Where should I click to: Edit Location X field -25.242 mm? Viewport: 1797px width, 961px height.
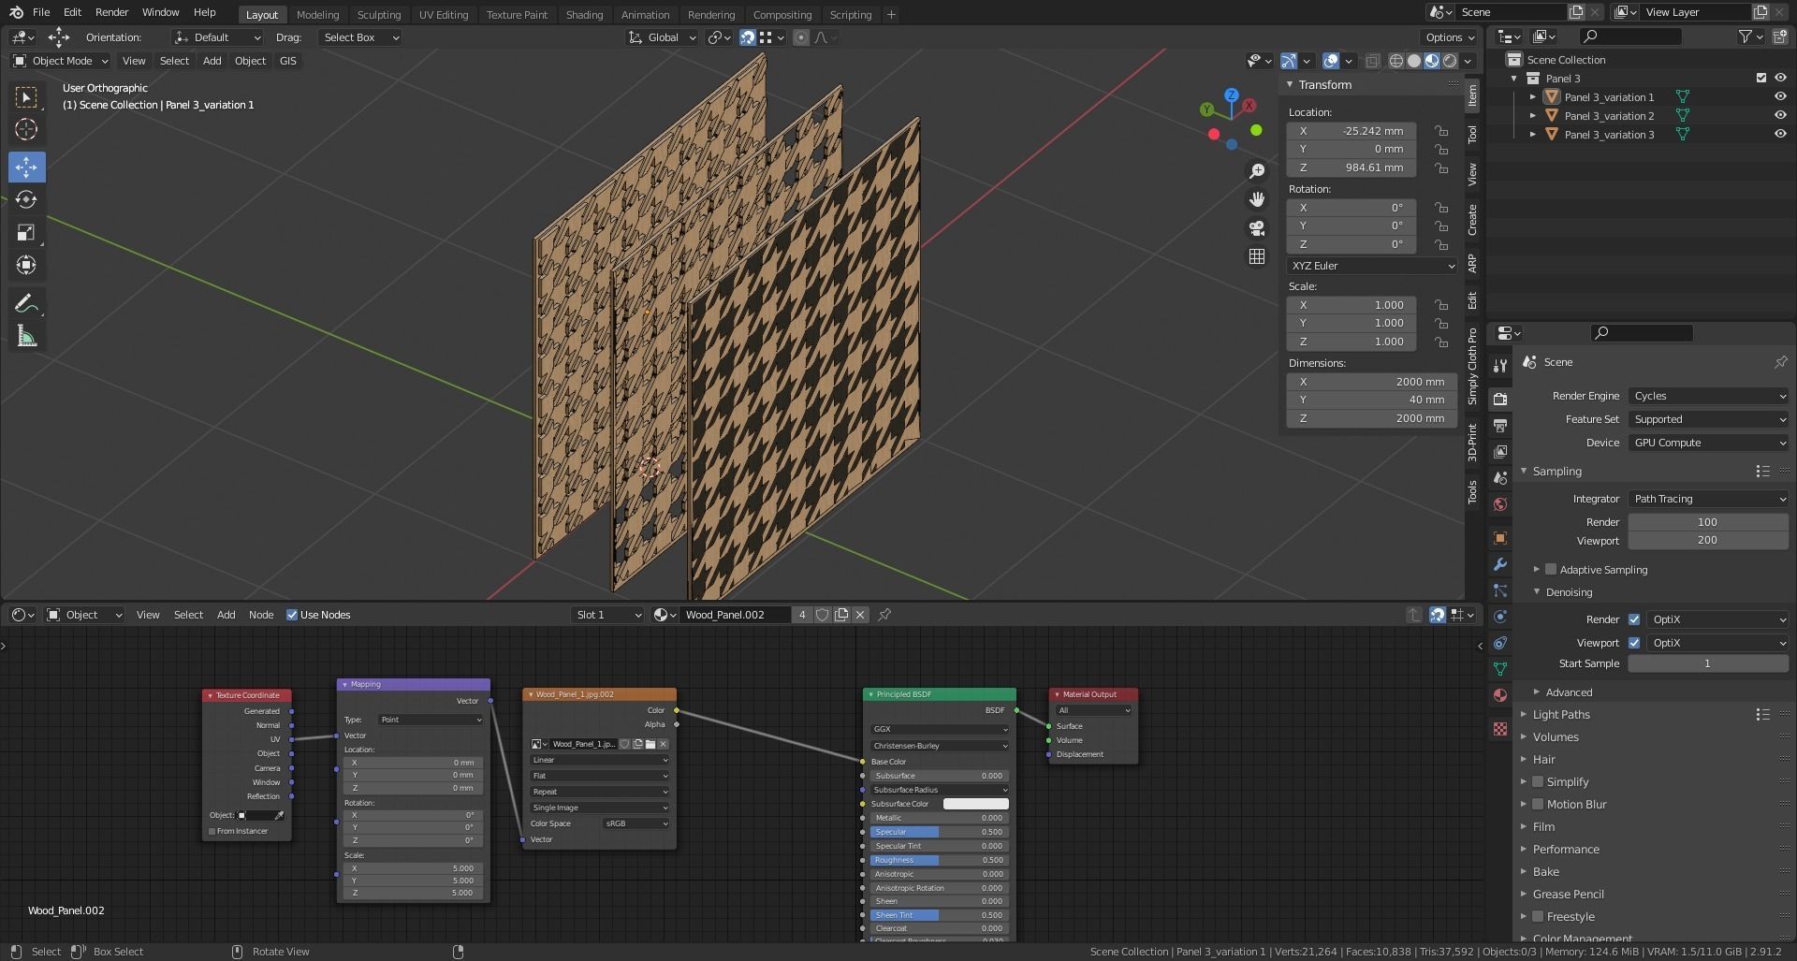[x=1351, y=131]
